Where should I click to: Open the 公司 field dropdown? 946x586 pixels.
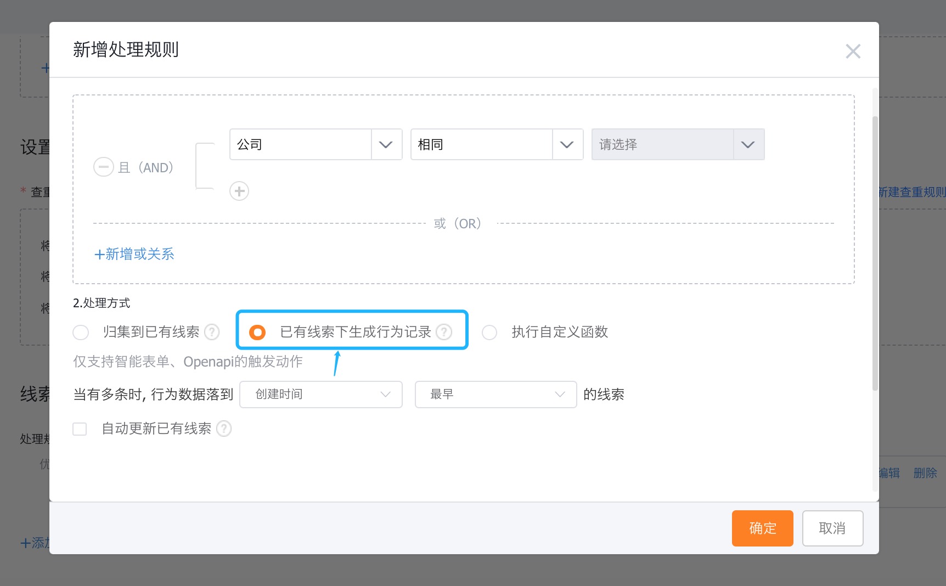pos(316,144)
